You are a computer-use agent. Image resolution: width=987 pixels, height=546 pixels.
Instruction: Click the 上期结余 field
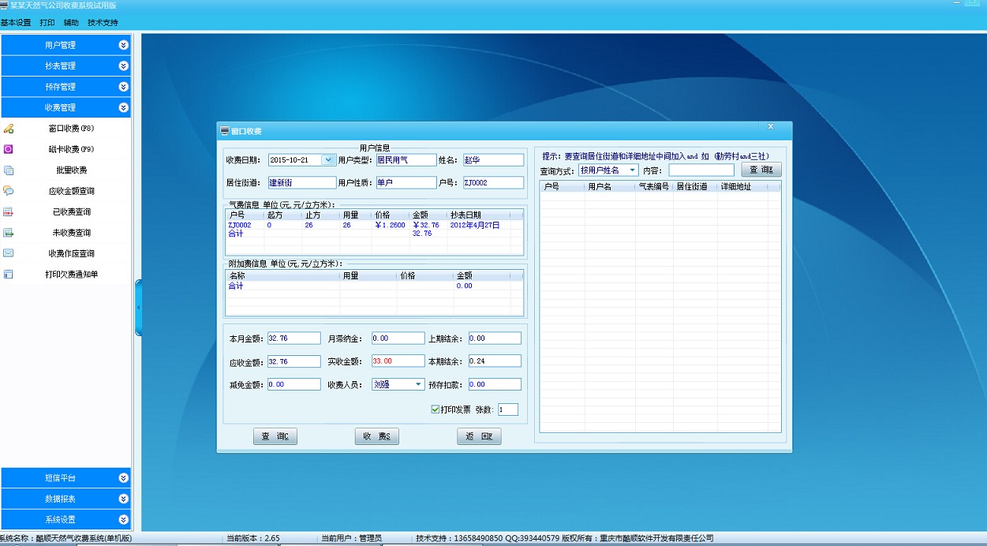(495, 338)
